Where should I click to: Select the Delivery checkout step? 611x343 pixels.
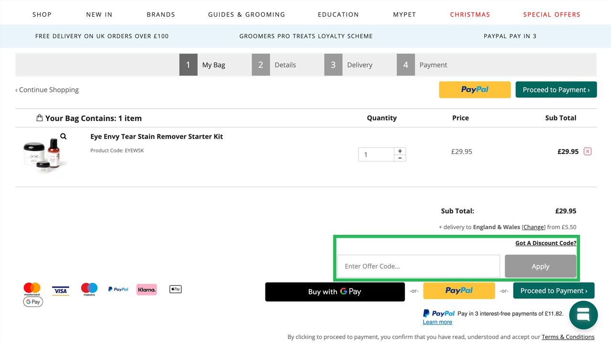[349, 65]
